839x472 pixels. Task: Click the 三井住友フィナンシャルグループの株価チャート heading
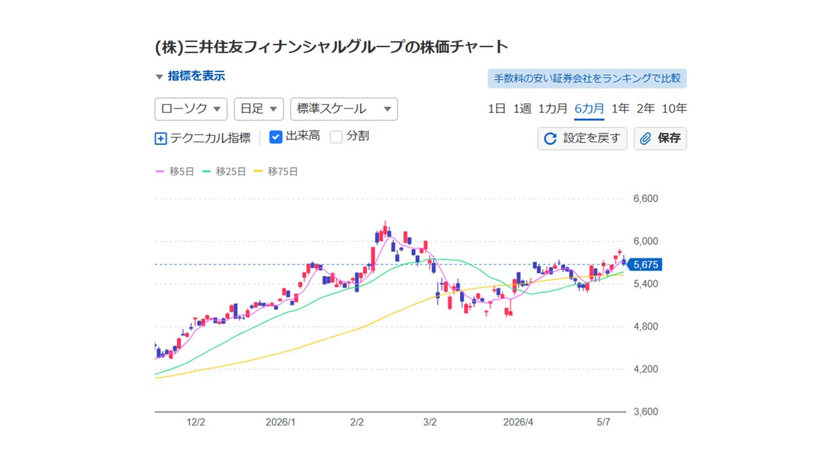click(x=332, y=47)
